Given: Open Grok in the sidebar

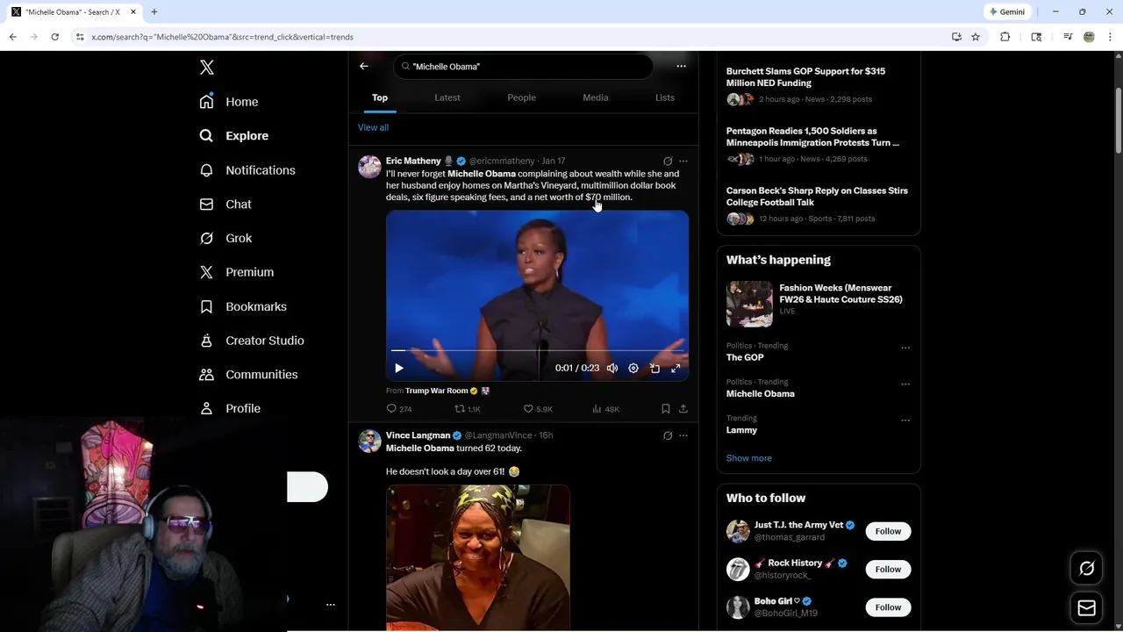Looking at the screenshot, I should 225,238.
